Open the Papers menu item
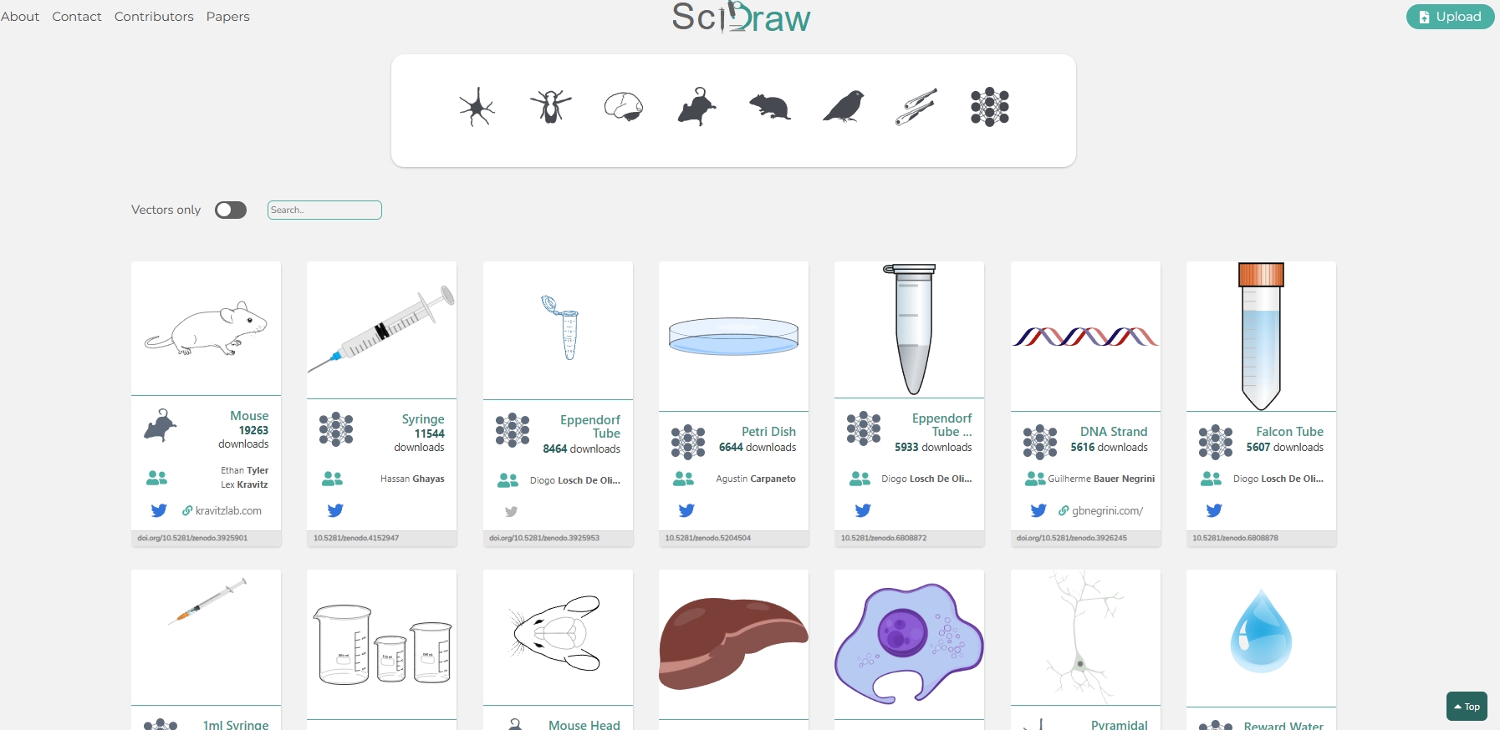Screen dimensions: 1500x730 (x=228, y=17)
